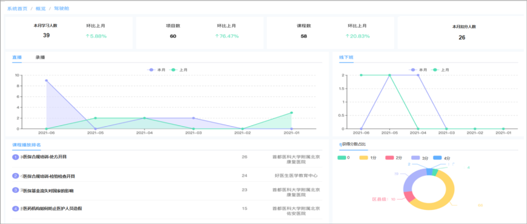The image size is (527, 224).
Task: Click the rank 1 badge icon
Action: [x=16, y=157]
